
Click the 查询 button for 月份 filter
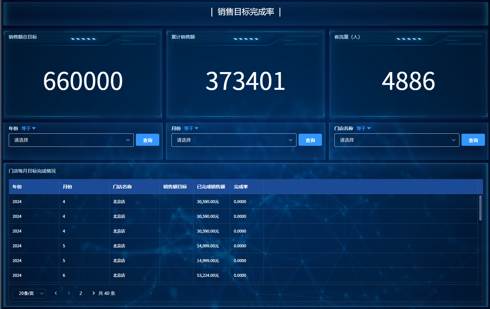[x=310, y=140]
